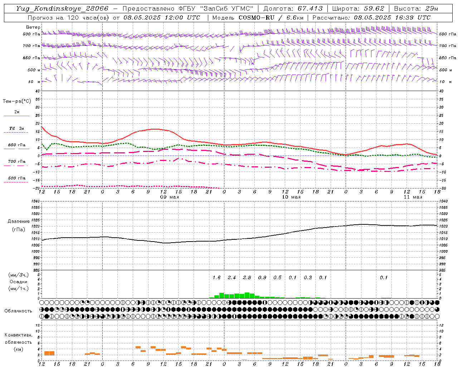Select the text Предоставлено ФГБУ "ЗапСиб УГМС"

point(188,9)
